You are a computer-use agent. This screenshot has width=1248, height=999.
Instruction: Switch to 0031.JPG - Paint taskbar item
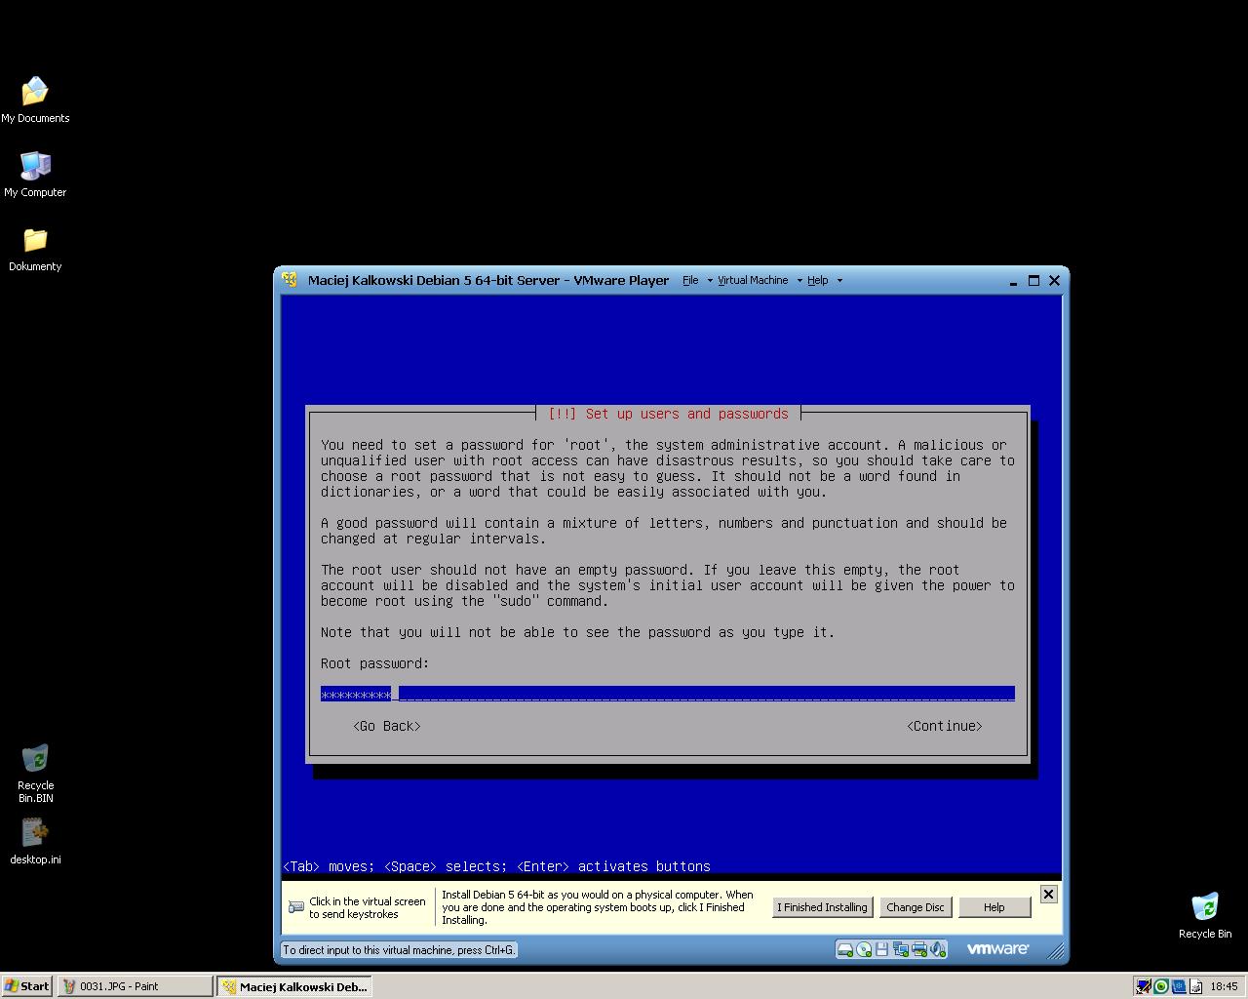pyautogui.click(x=135, y=986)
